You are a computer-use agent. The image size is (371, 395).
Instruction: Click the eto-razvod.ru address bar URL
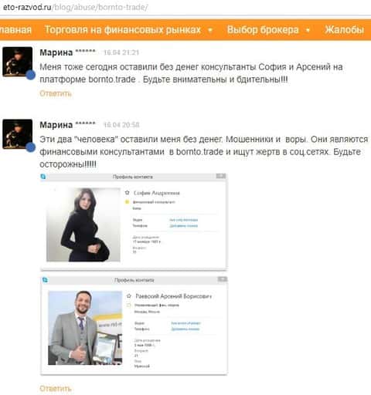coord(75,7)
